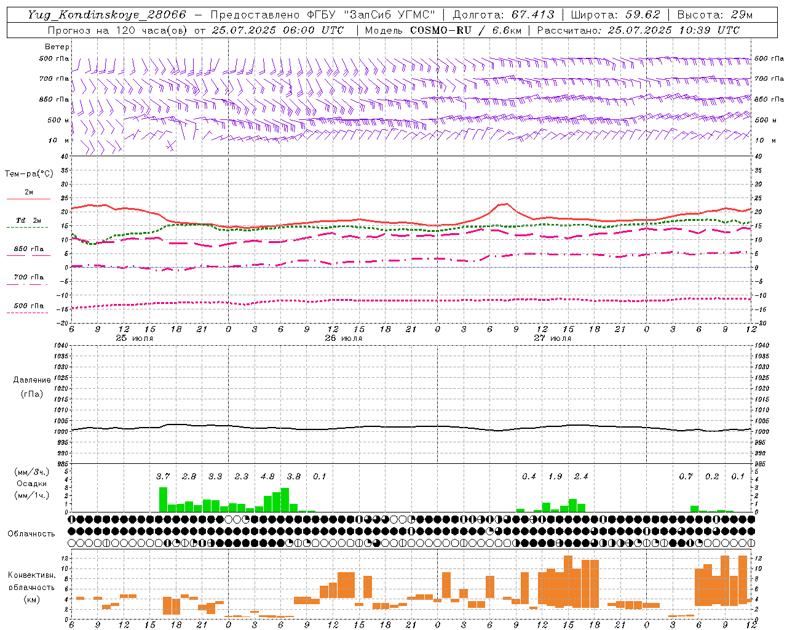Click the calculation time Рассчитано: 25.07.2025 10:39 UTC
787x630 pixels.
point(638,30)
